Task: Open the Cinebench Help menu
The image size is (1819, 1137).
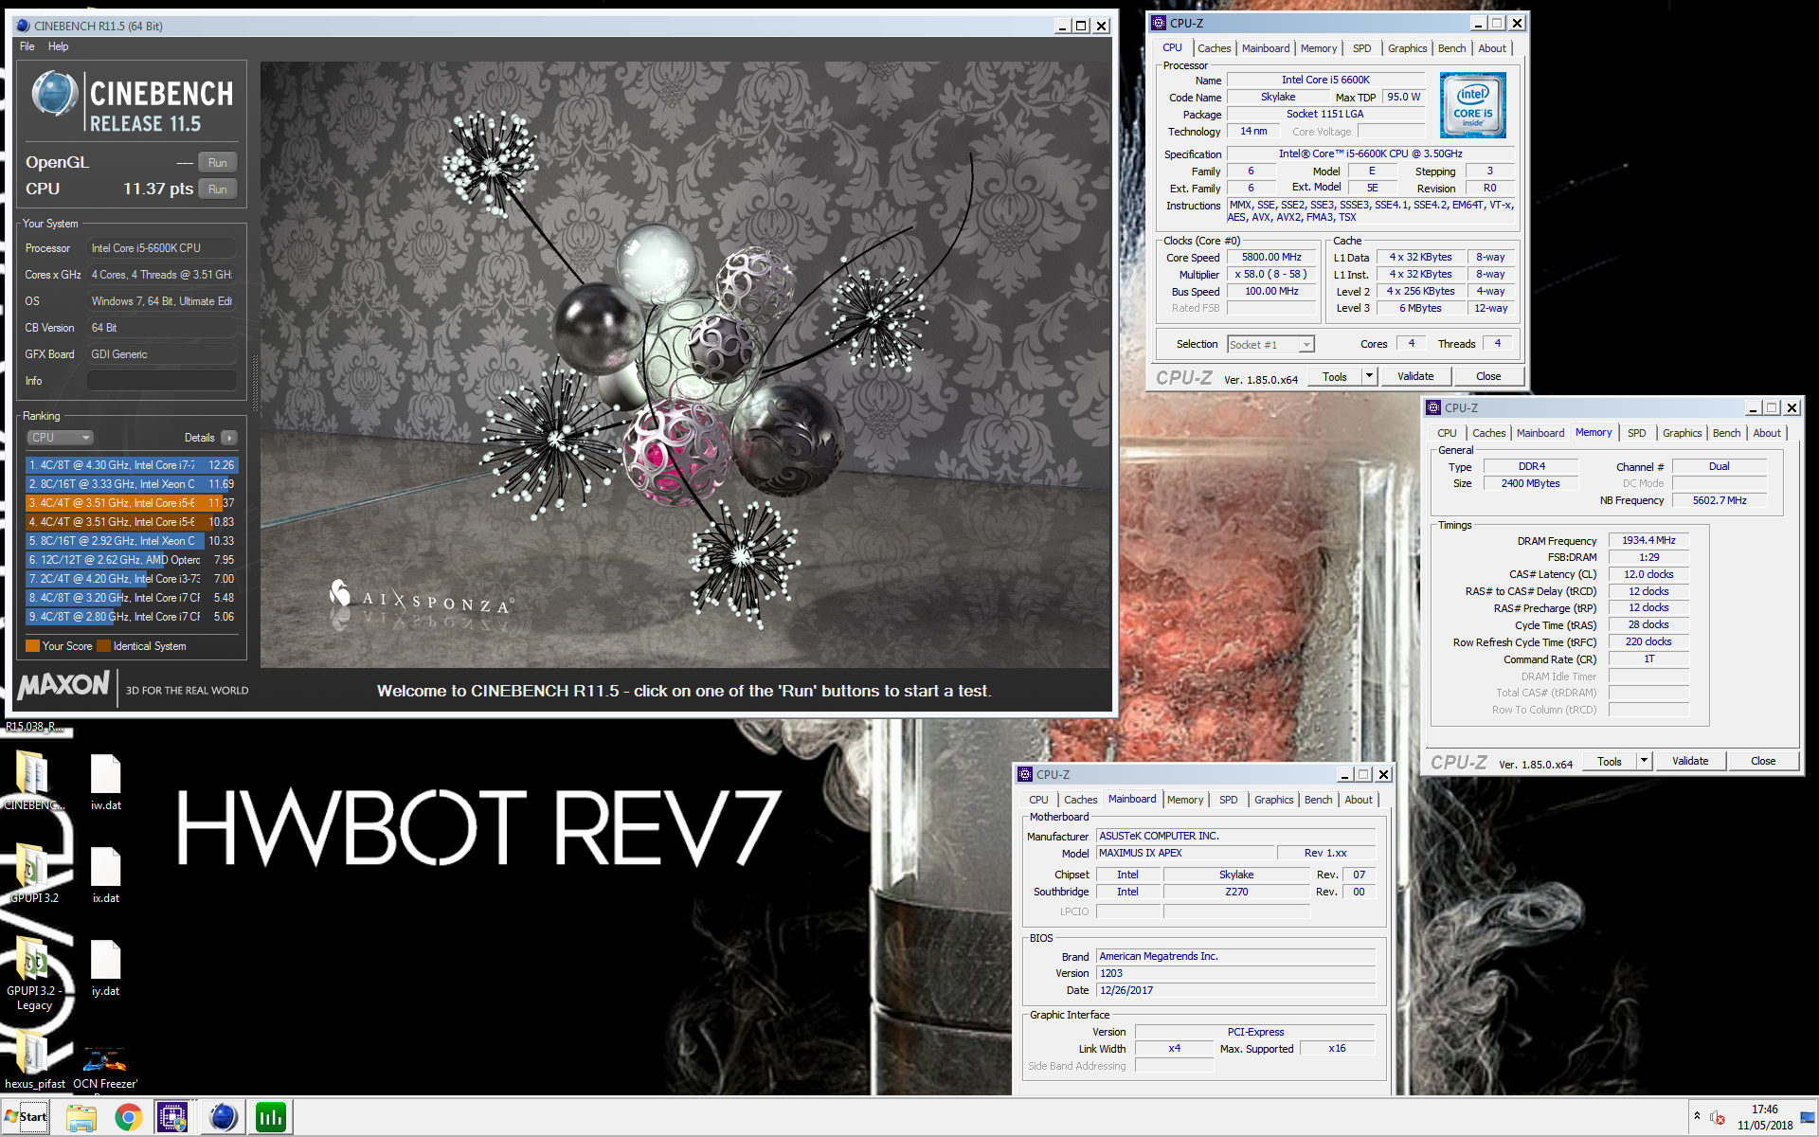Action: [x=58, y=46]
